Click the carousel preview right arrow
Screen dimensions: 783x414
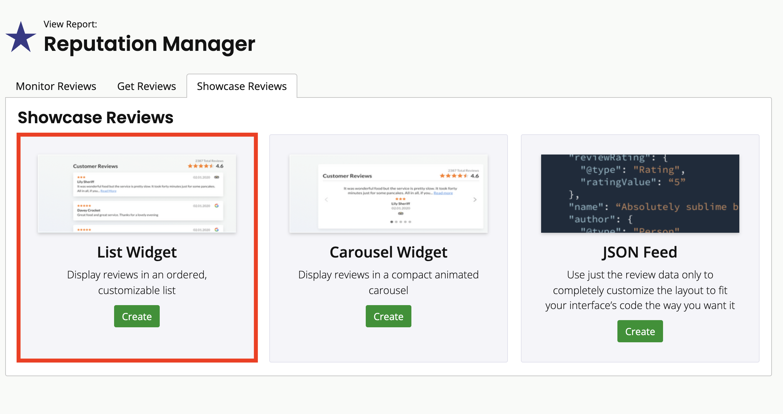point(475,200)
